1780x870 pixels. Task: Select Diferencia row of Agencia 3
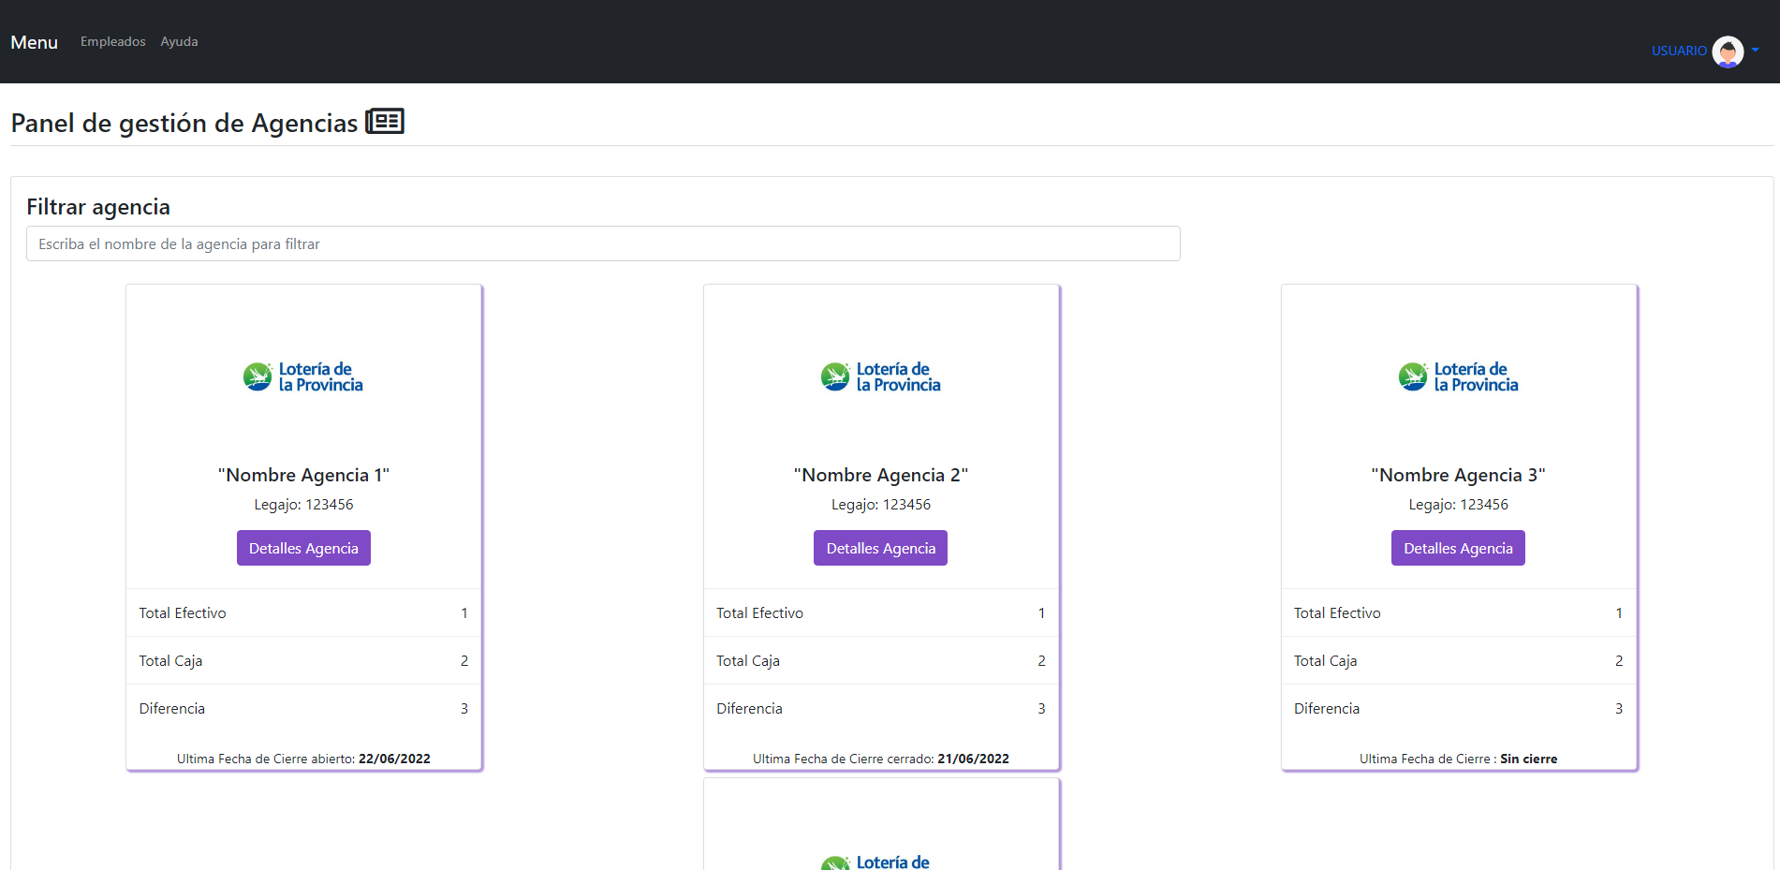1458,708
